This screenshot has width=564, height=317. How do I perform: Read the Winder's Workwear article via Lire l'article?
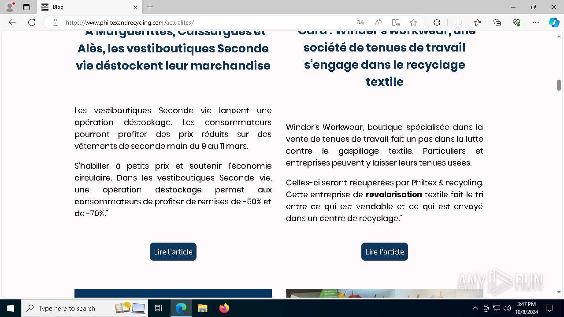385,251
